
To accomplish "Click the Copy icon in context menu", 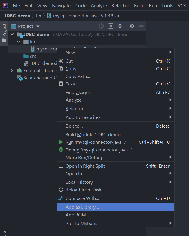I will pos(61,68).
